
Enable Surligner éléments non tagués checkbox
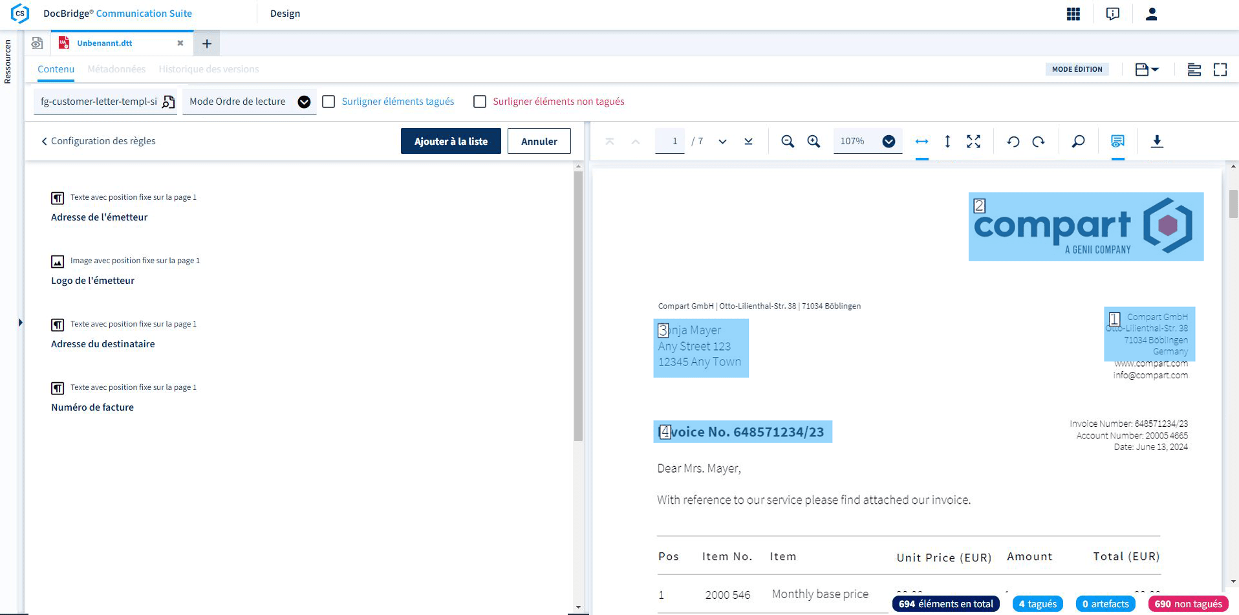coord(480,102)
